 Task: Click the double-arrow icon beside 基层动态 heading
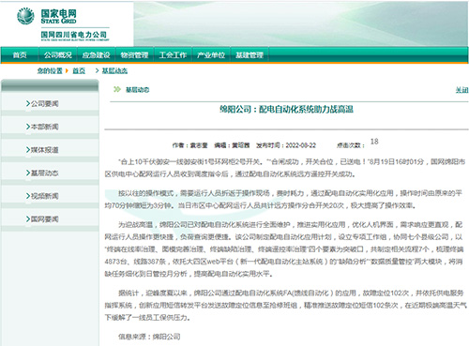[x=117, y=89]
